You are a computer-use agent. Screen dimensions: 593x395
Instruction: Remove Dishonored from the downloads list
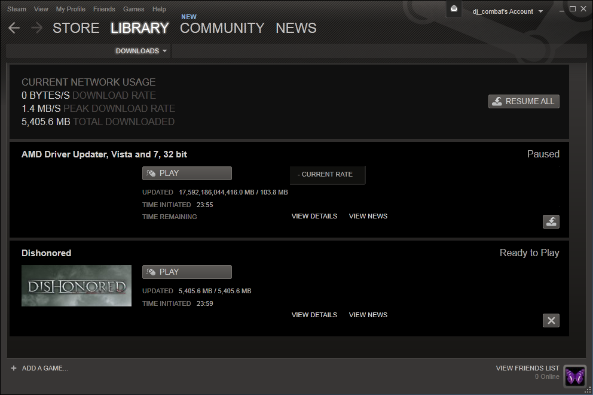(x=551, y=320)
